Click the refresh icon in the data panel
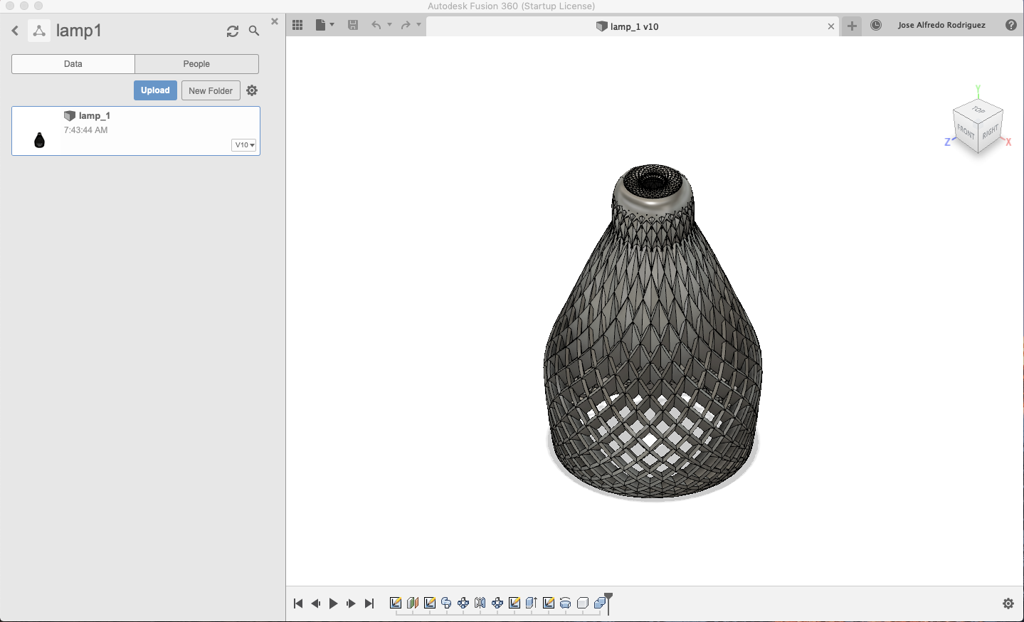 coord(233,31)
